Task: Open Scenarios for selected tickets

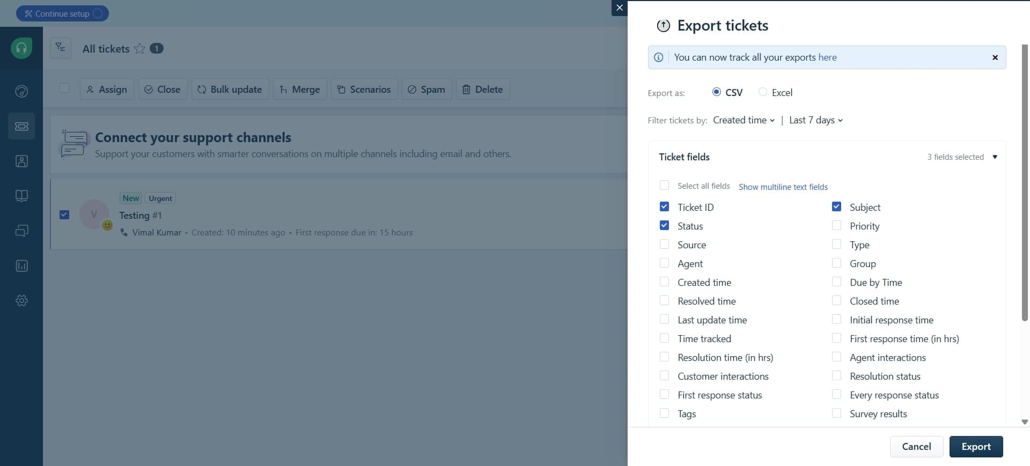Action: click(x=364, y=90)
